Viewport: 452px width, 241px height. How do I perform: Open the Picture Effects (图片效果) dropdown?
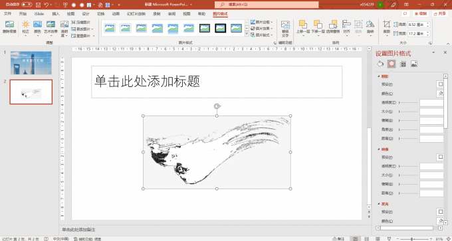[x=261, y=29]
